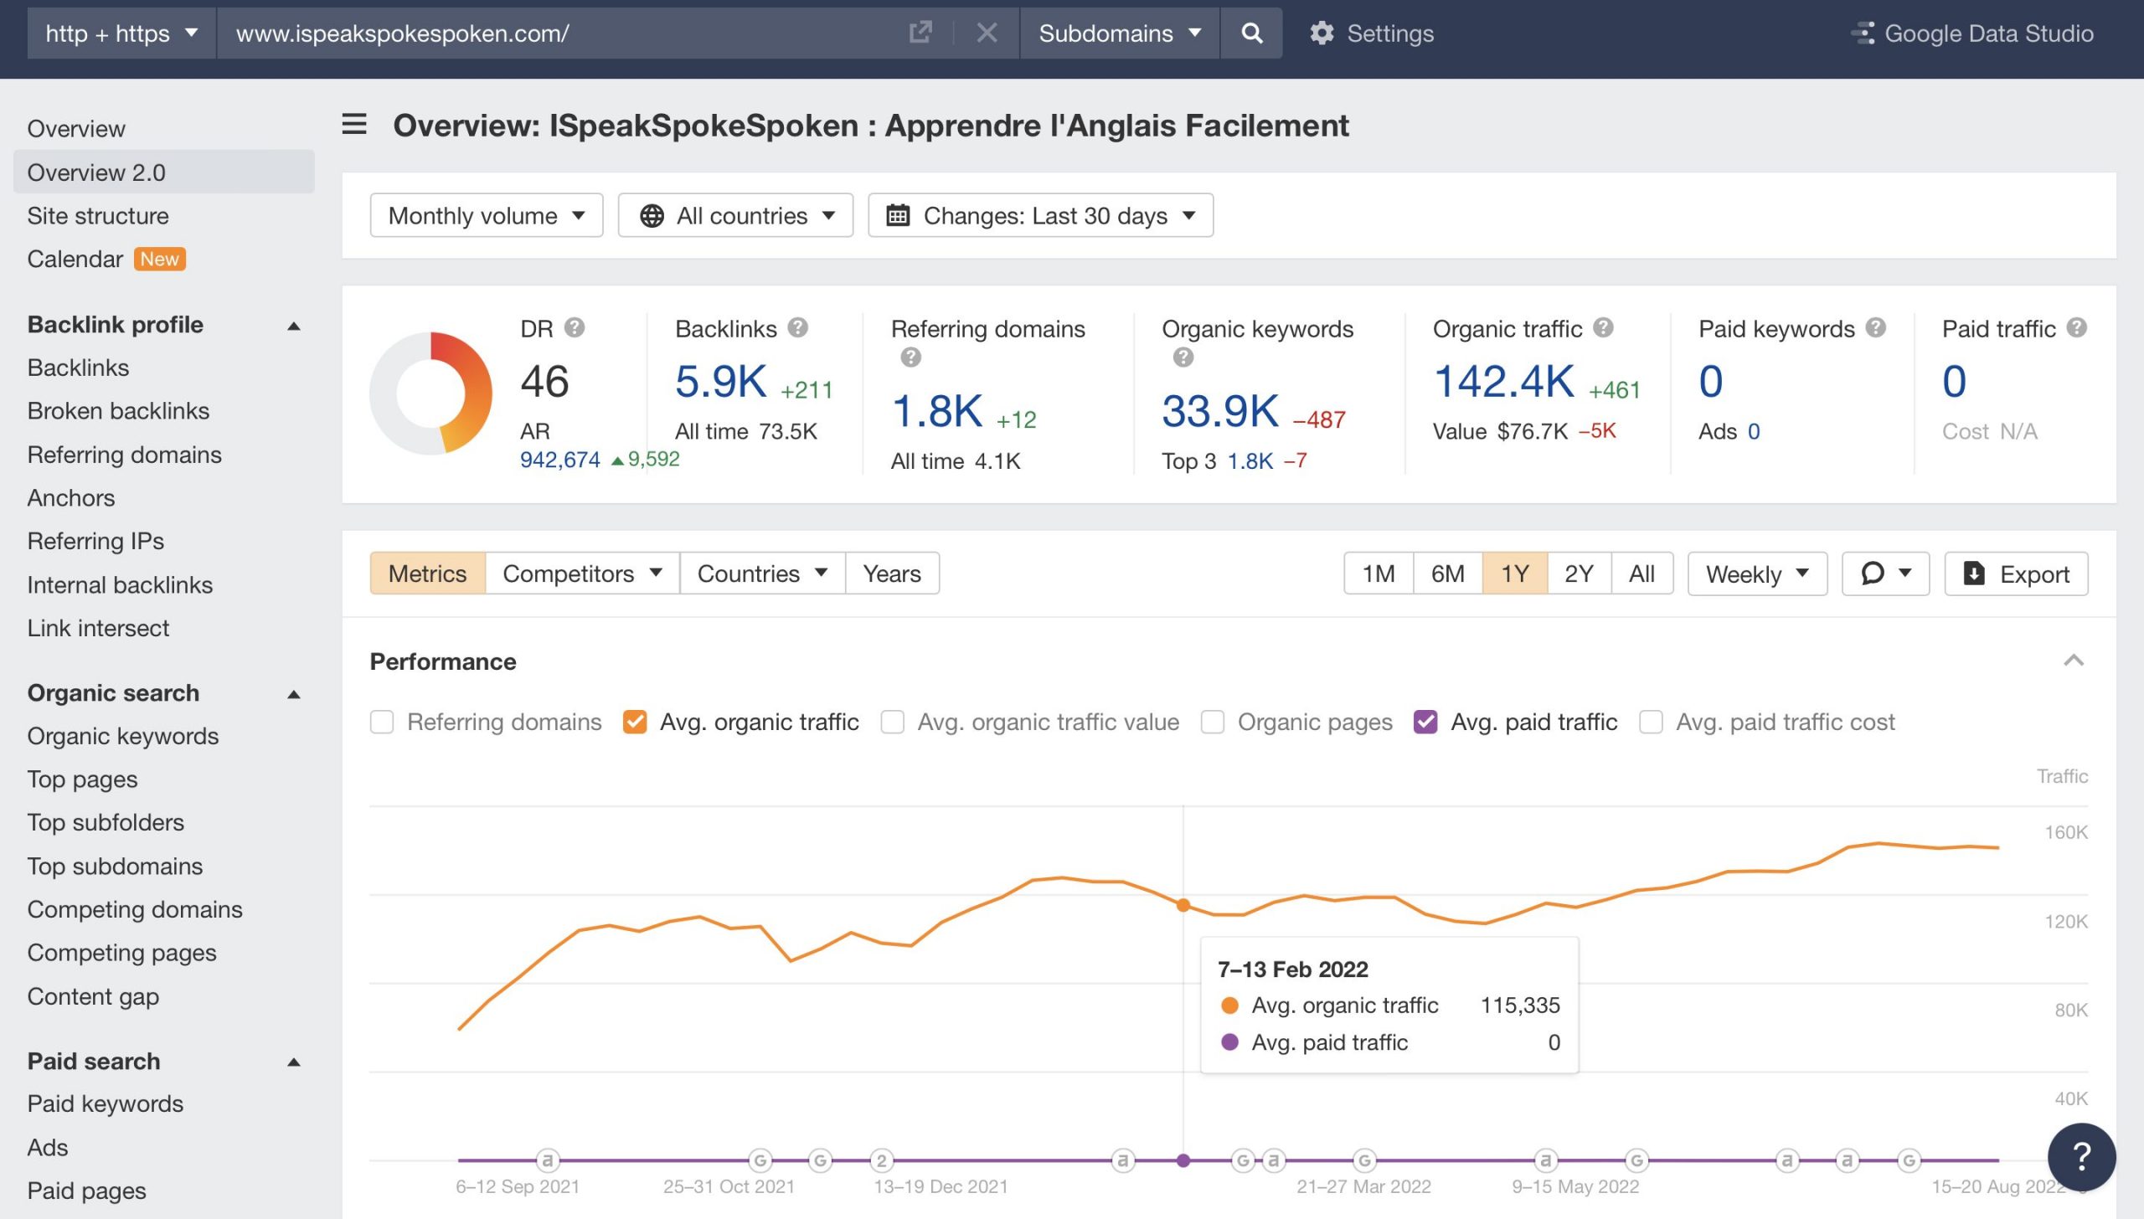
Task: Enable Avg. paid traffic cost checkbox
Action: coord(1651,722)
